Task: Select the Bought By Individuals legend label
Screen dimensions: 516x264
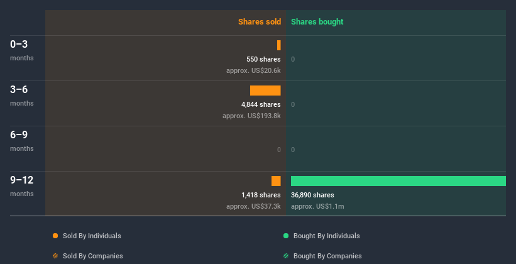Action: click(326, 236)
